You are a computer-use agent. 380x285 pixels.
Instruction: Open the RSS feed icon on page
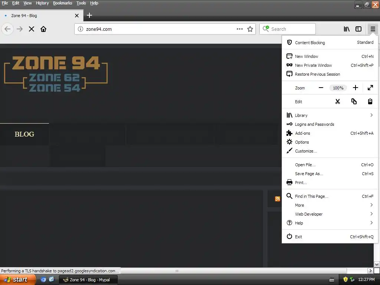pyautogui.click(x=278, y=199)
